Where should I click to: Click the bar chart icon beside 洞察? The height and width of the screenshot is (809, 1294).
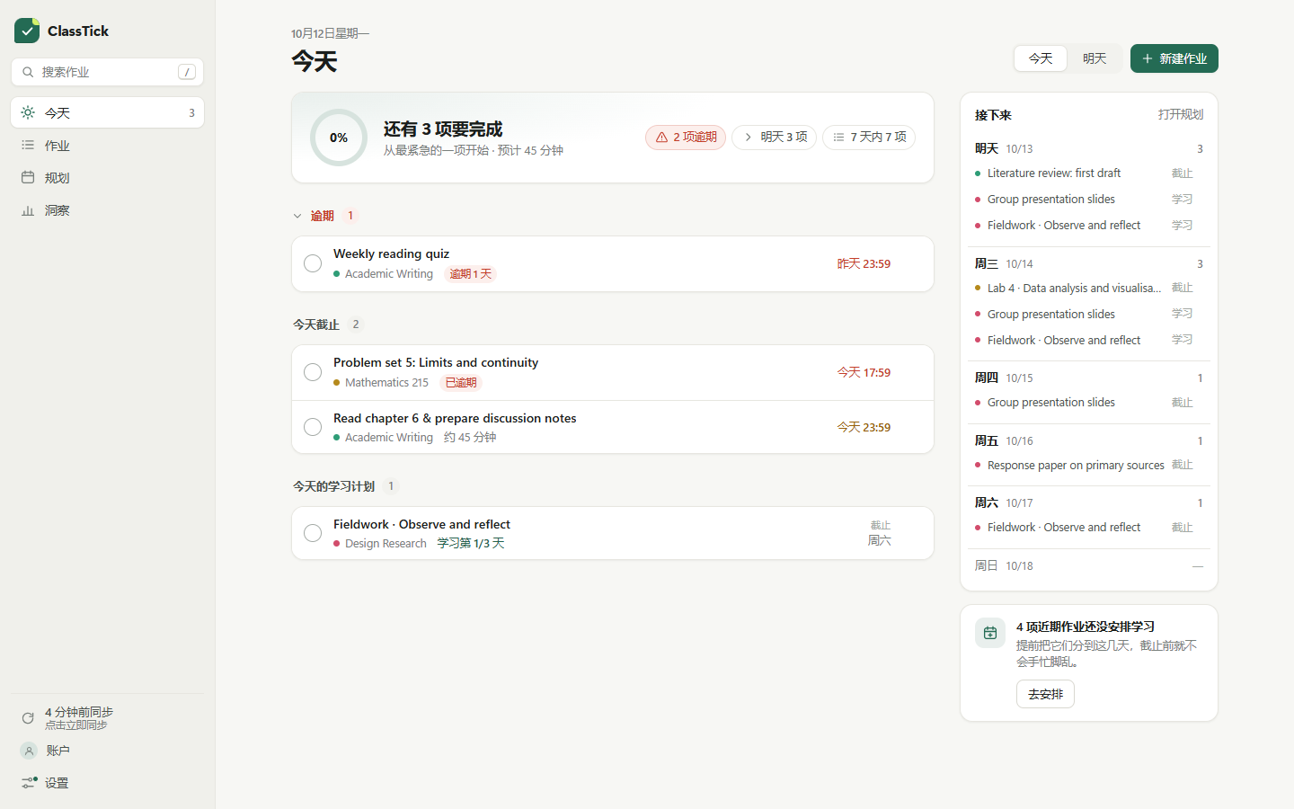28,209
